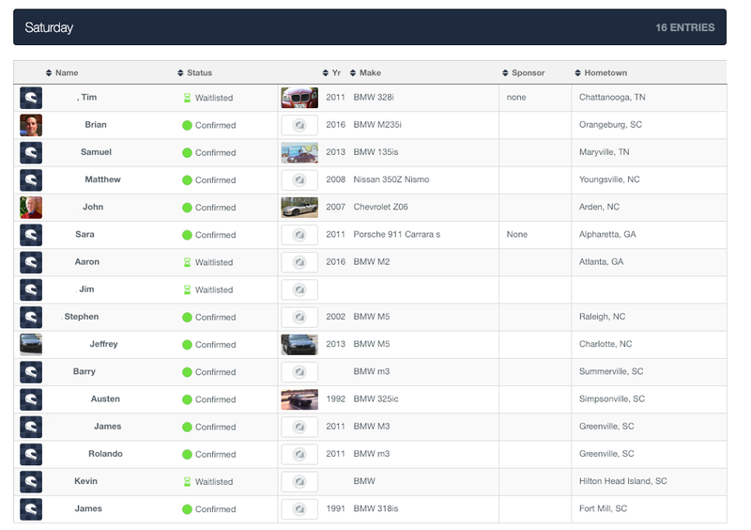Open Tim's helmet avatar icon
Screen dimensions: 751x530
coord(31,98)
